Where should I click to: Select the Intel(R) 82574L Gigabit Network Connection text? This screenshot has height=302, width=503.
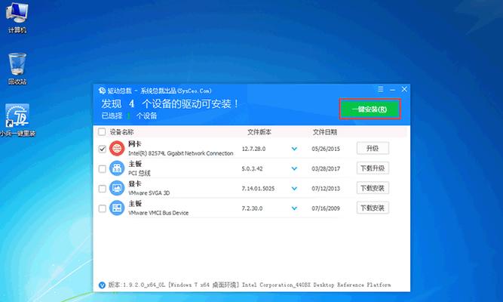click(180, 153)
